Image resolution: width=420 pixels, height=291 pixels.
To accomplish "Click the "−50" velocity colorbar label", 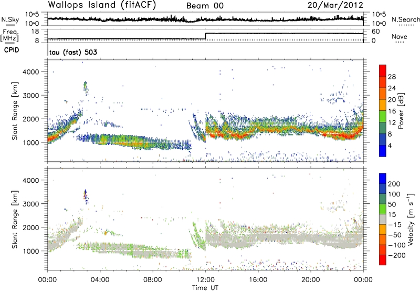I will (395, 235).
